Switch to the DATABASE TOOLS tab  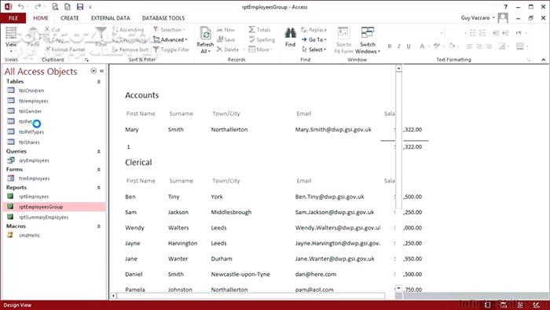163,18
